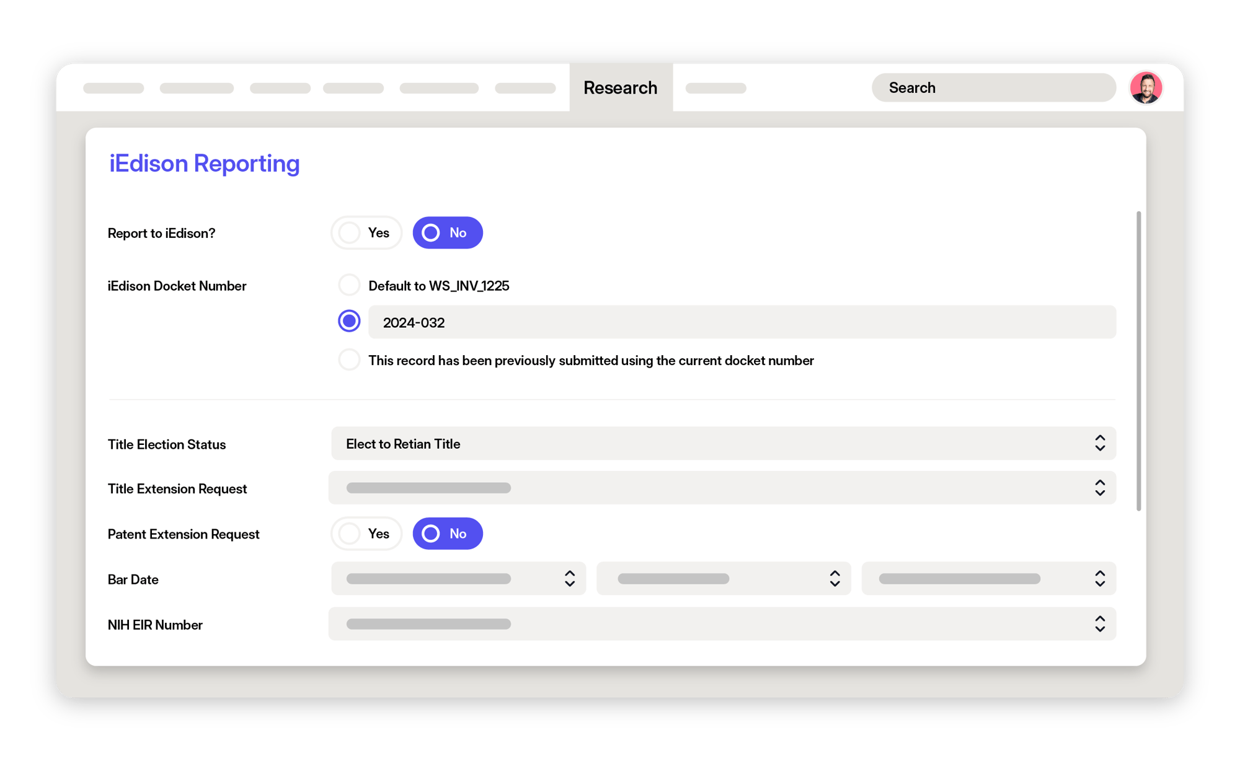
Task: Enable 'Yes' for Patent Extension Request
Action: tap(366, 533)
